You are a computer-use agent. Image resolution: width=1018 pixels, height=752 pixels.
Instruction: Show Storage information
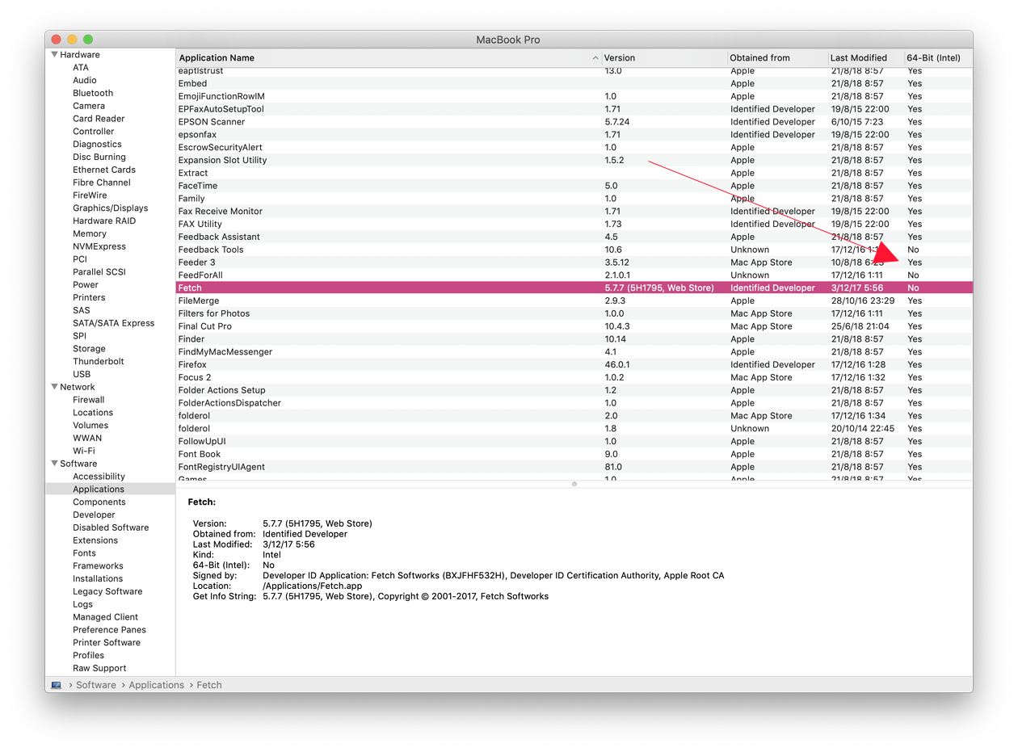tap(89, 349)
